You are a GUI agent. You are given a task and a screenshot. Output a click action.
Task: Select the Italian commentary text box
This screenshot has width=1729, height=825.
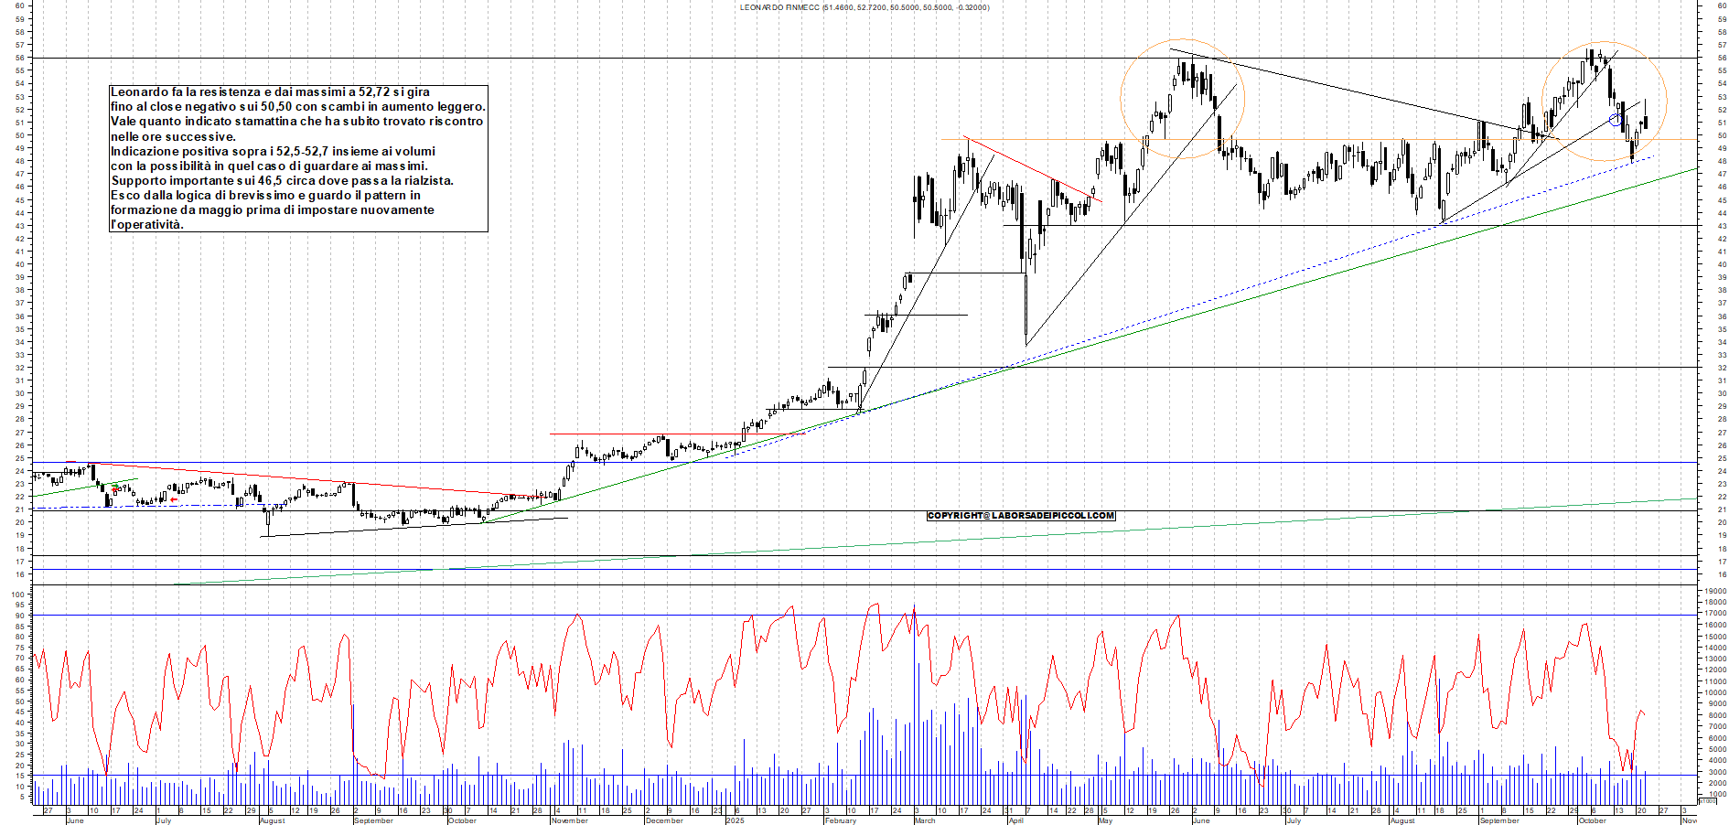(x=298, y=158)
